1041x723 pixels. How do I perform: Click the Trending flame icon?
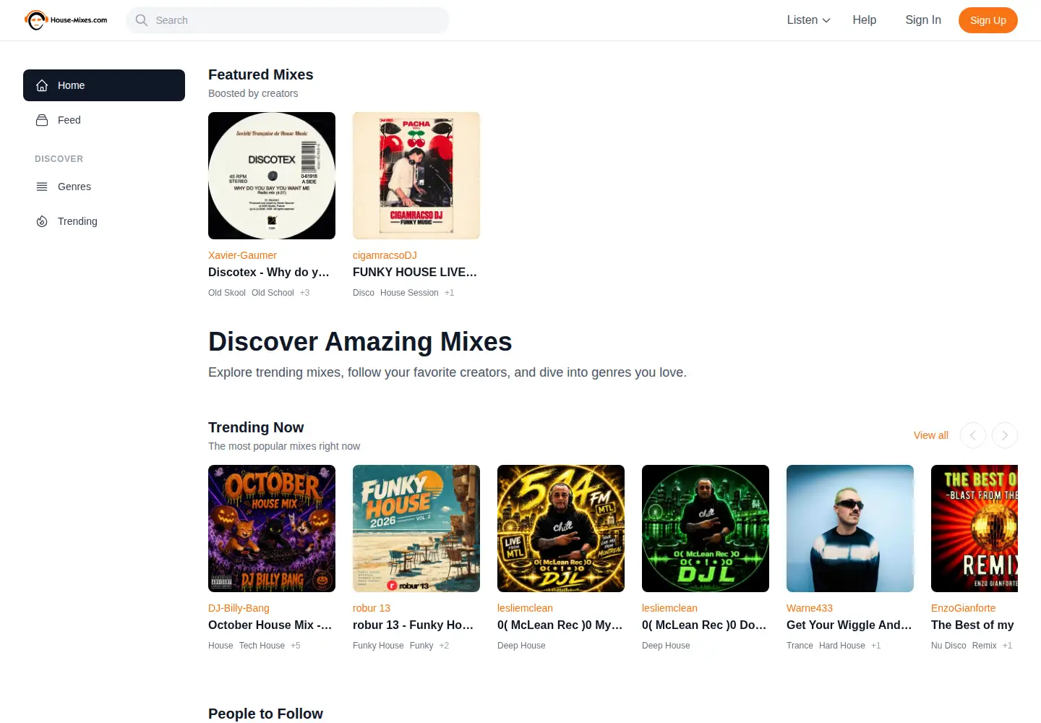click(x=42, y=221)
